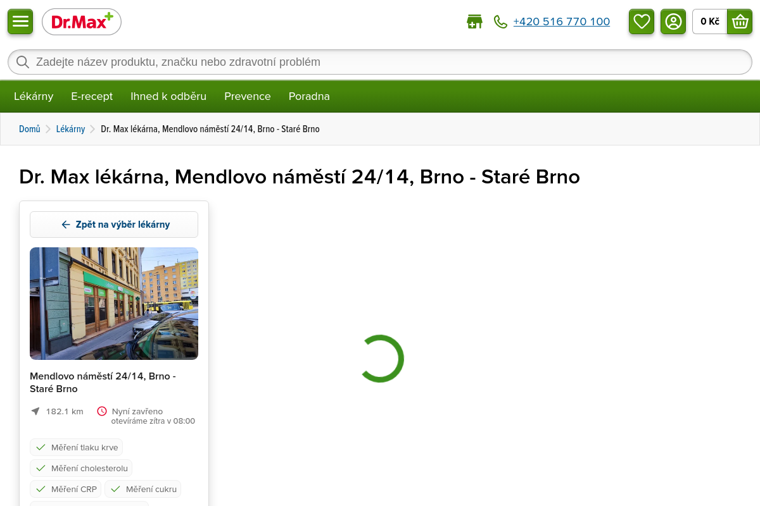Open the shopping basket icon

pos(740,22)
